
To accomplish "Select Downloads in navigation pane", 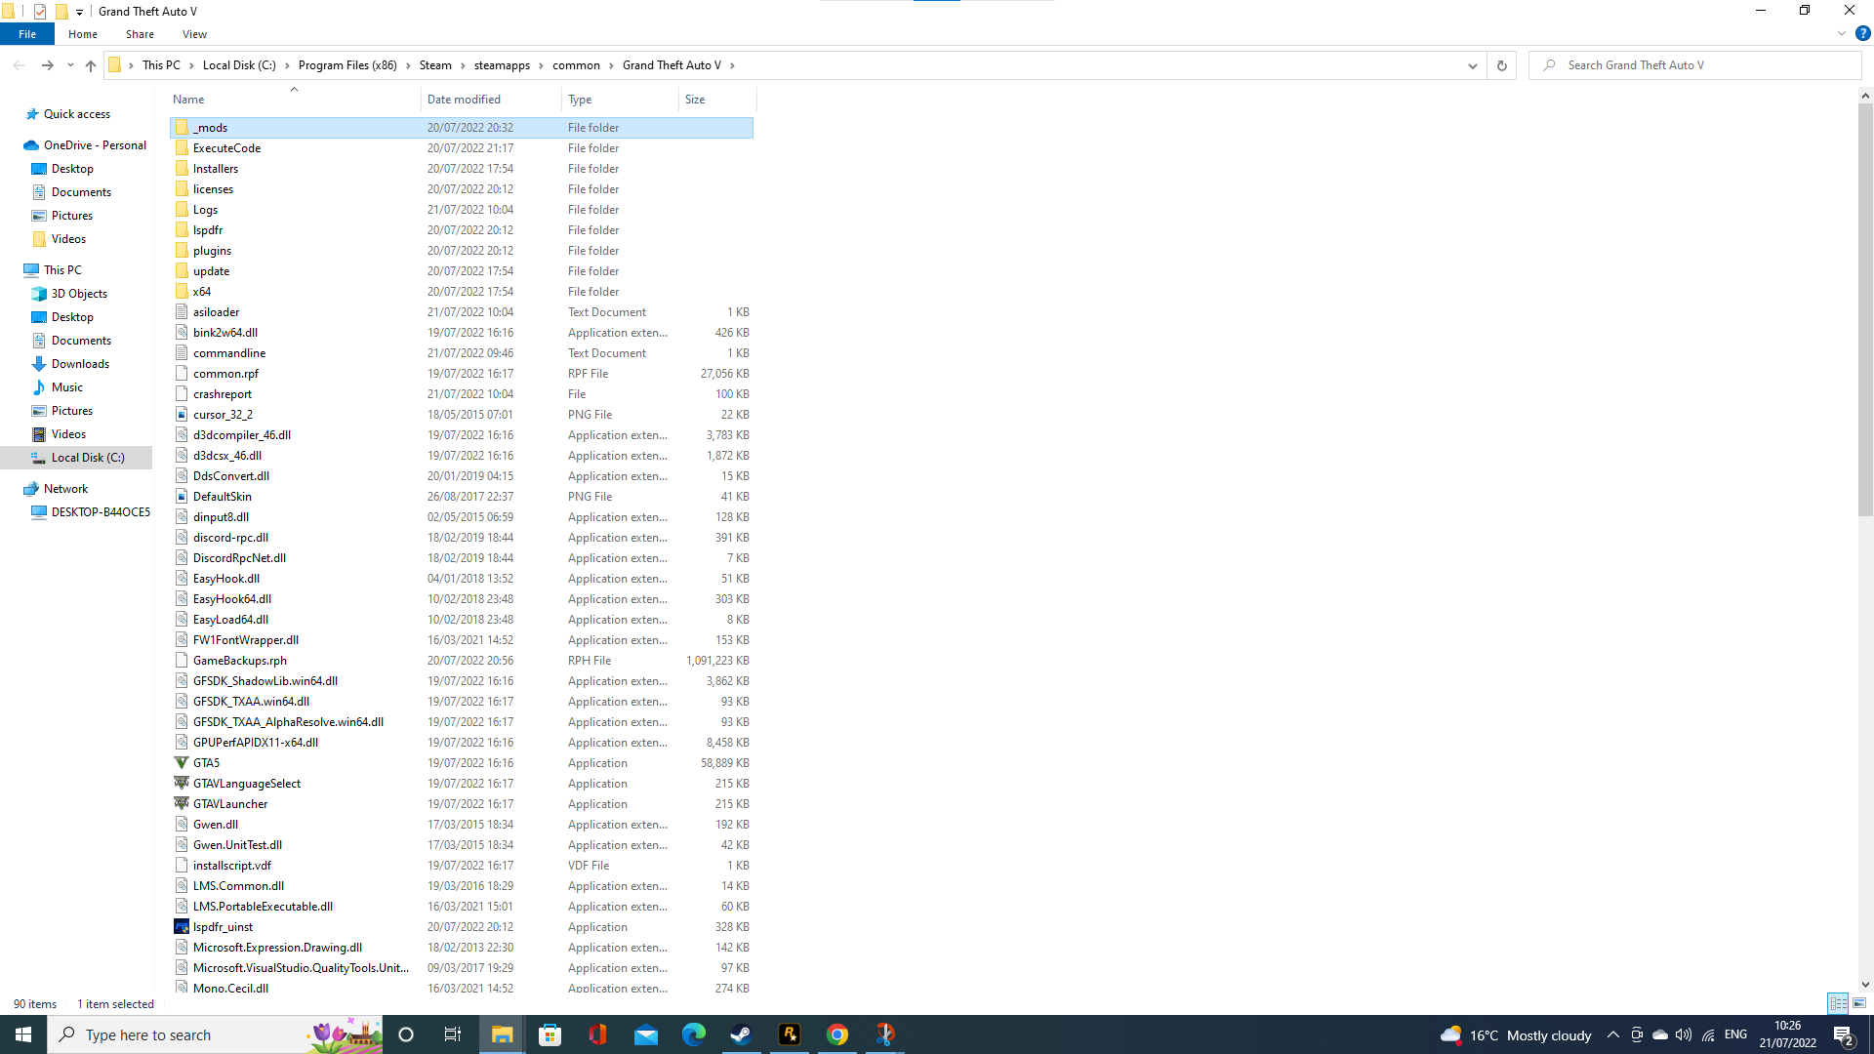I will click(x=80, y=364).
